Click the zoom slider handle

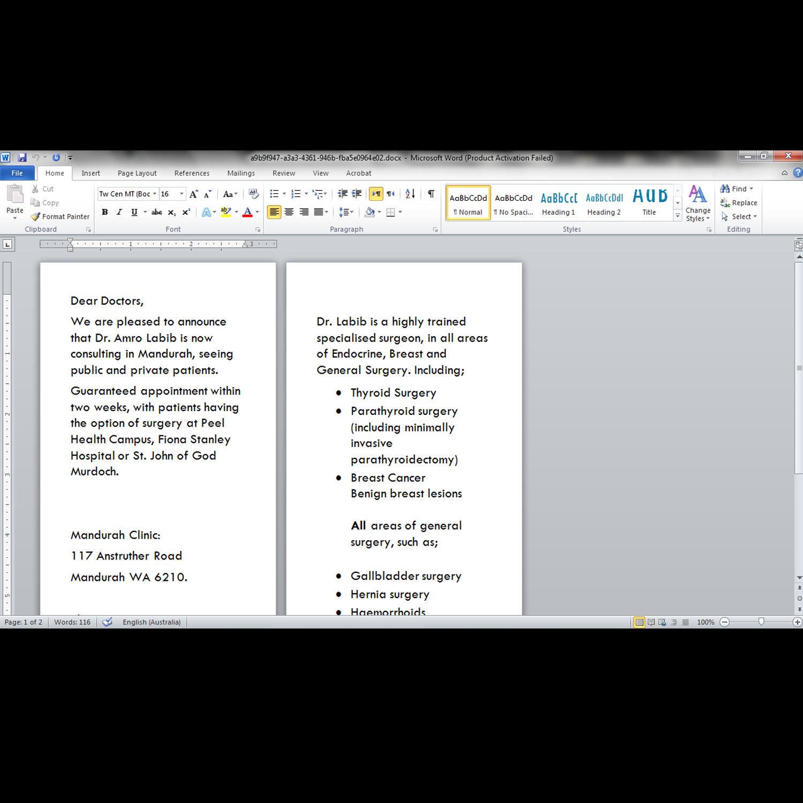point(761,622)
